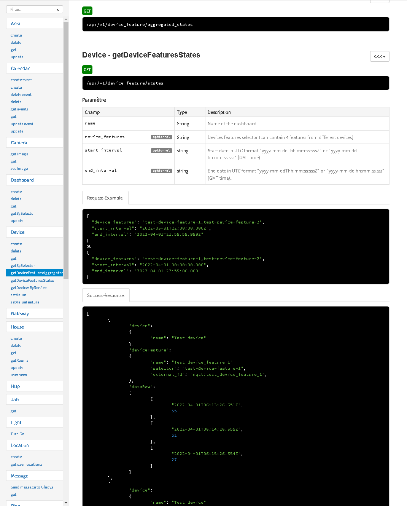Open create event under Calendar
Image resolution: width=407 pixels, height=506 pixels.
(21, 80)
